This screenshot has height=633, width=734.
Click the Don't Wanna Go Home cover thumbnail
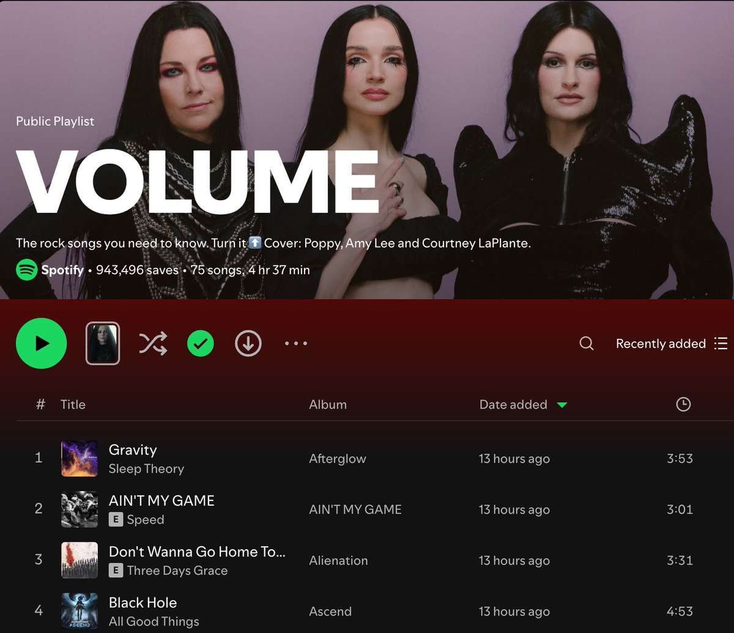[x=80, y=560]
